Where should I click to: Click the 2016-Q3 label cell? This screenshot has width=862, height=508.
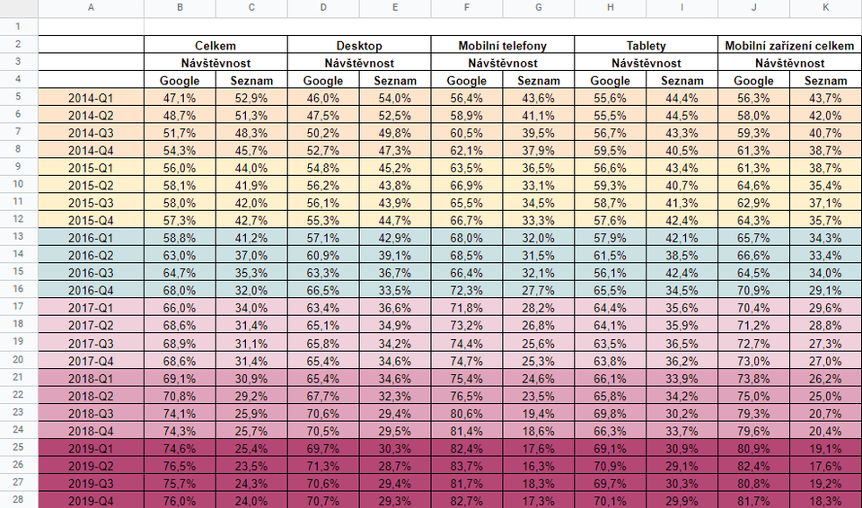click(x=92, y=272)
